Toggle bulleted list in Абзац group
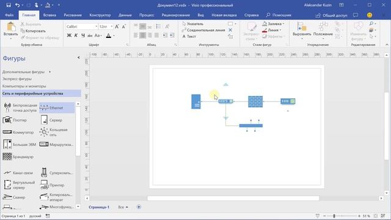Viewport: 391px width, 220px height. pyautogui.click(x=158, y=26)
